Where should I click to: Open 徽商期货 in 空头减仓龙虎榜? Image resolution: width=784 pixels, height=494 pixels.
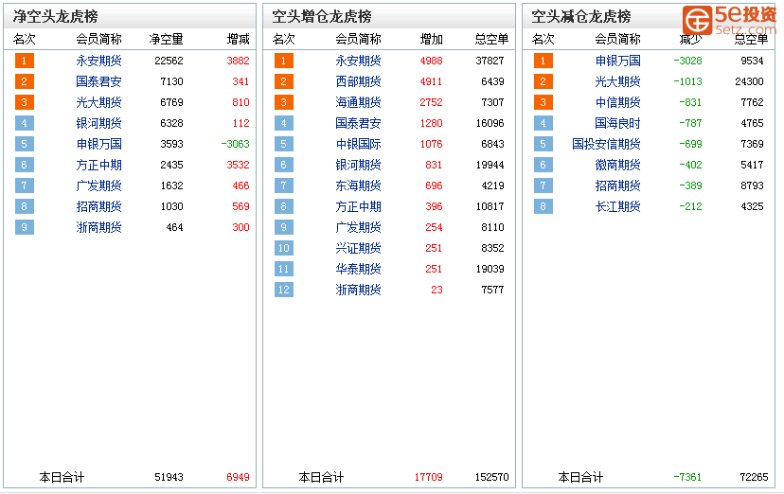pos(617,165)
